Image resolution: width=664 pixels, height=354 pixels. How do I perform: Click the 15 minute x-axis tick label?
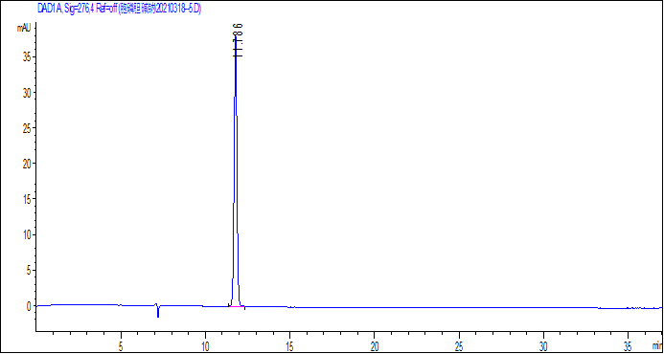click(289, 345)
